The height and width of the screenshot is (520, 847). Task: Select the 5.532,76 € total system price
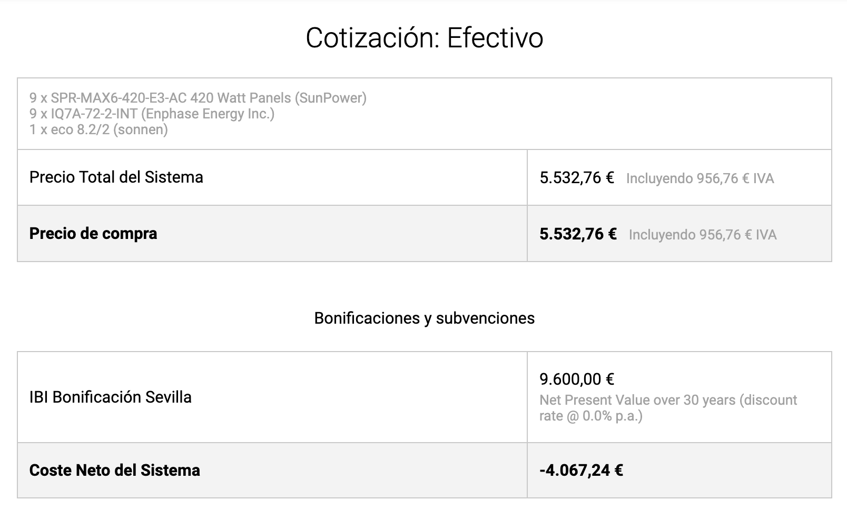pos(577,178)
